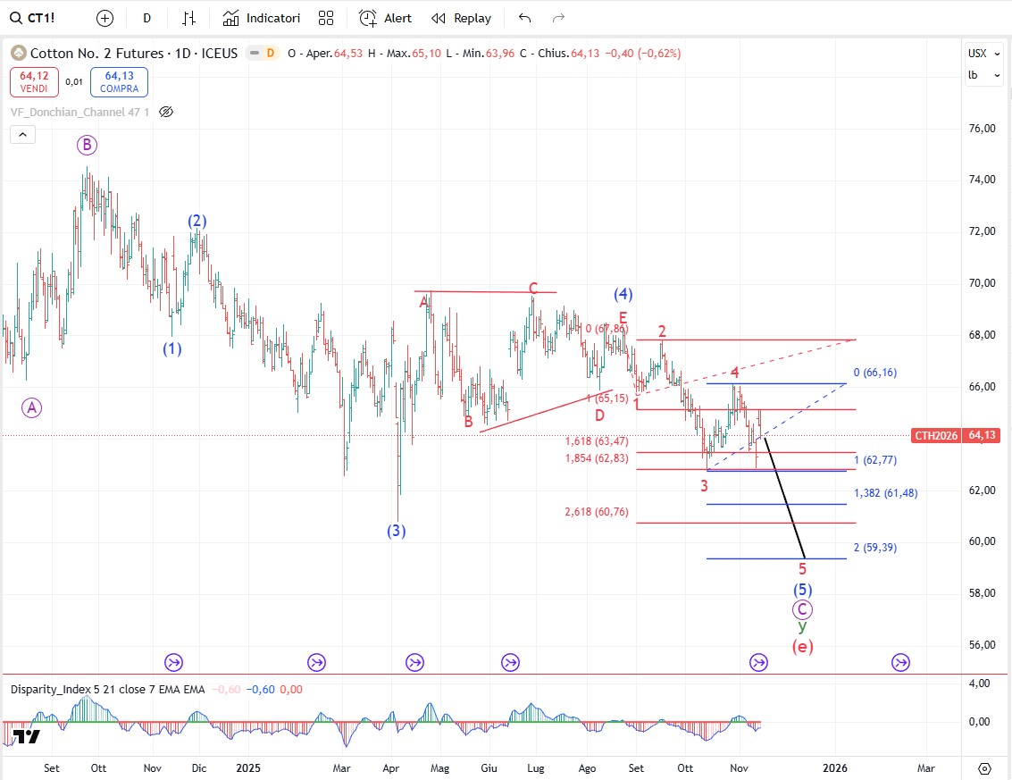Open chart time axis settings gear

pos(984,768)
